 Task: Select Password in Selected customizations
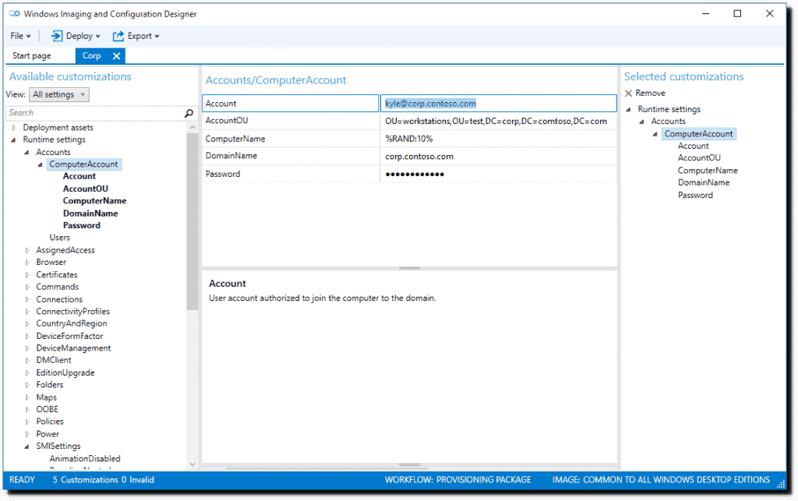[695, 196]
